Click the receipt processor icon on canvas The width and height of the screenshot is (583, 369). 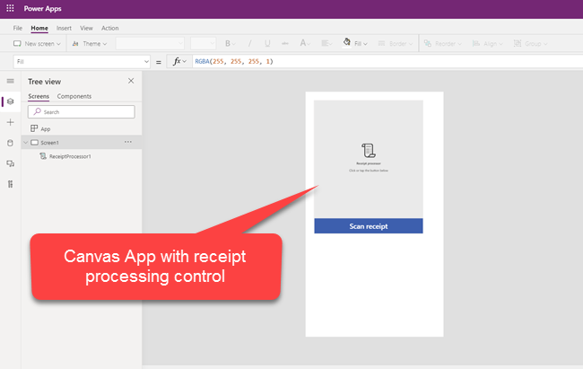pyautogui.click(x=369, y=151)
